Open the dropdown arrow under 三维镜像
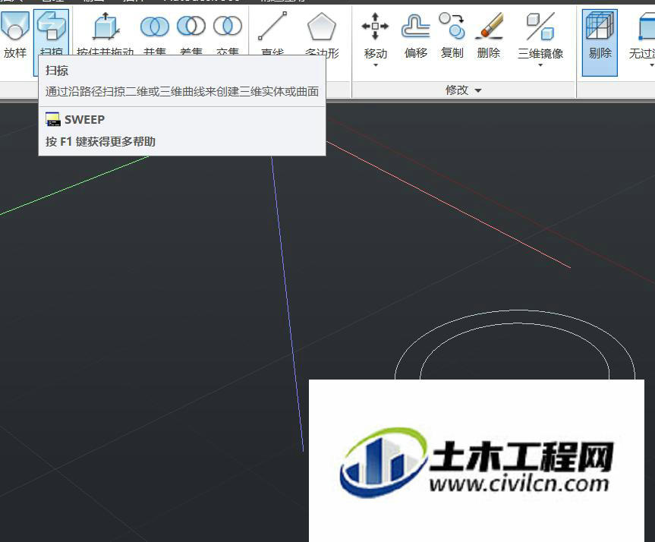Viewport: 655px width, 542px height. tap(540, 65)
